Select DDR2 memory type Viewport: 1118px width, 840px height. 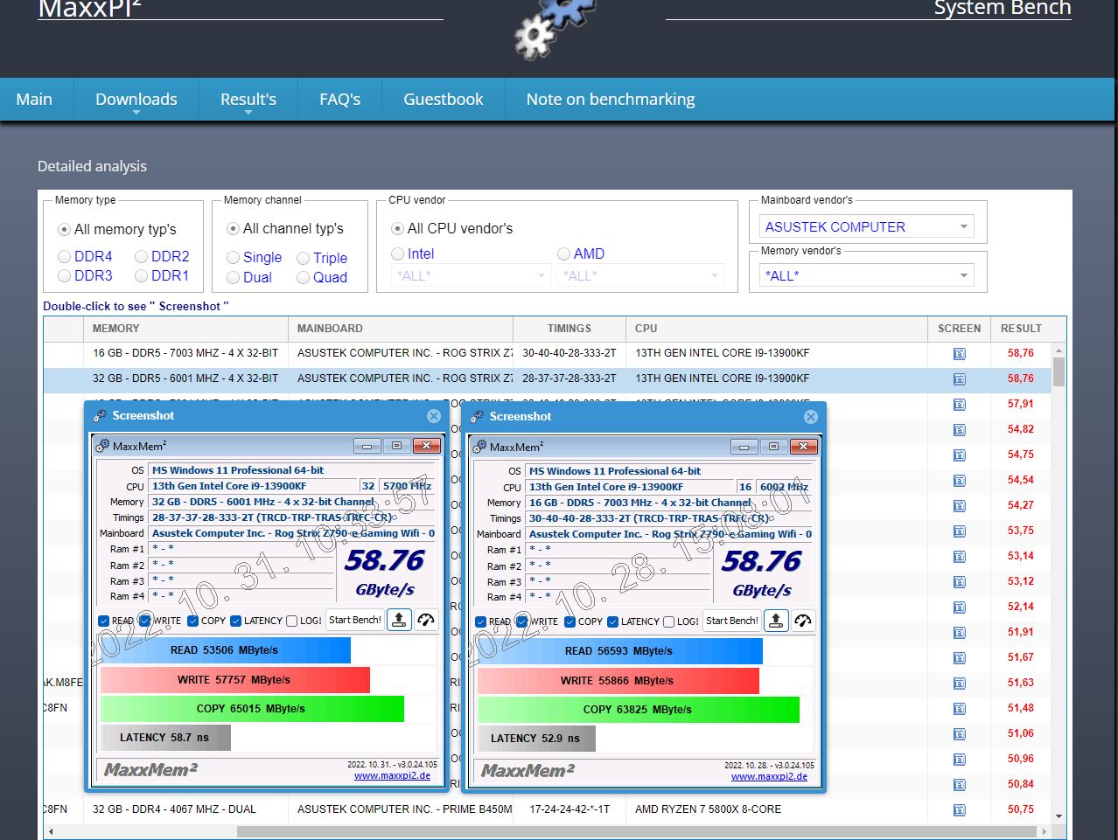(141, 257)
